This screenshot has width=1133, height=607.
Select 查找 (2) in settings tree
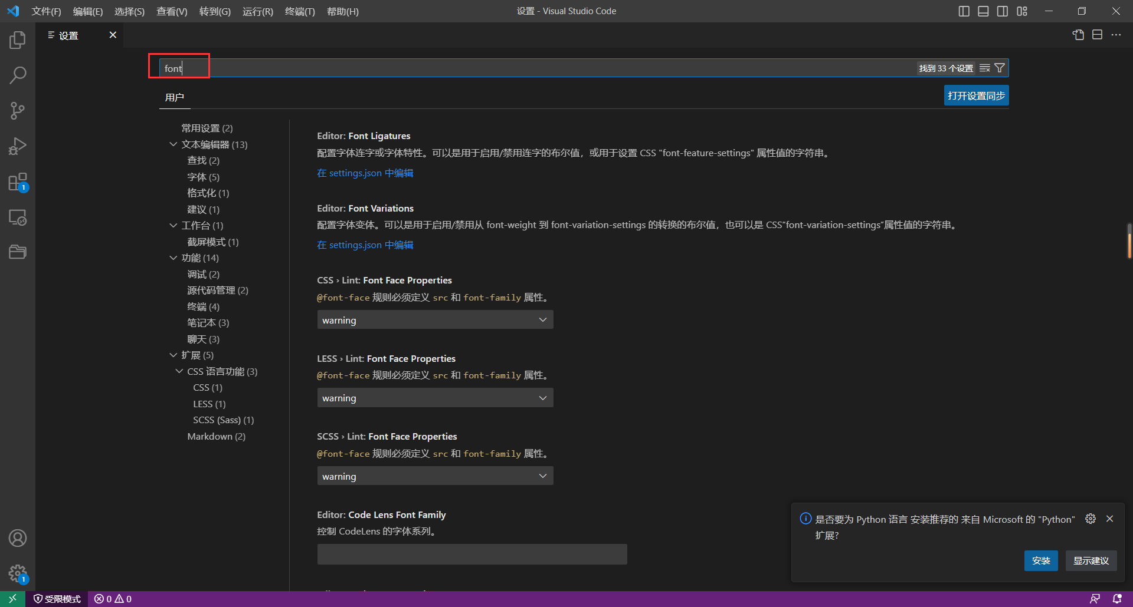[204, 160]
